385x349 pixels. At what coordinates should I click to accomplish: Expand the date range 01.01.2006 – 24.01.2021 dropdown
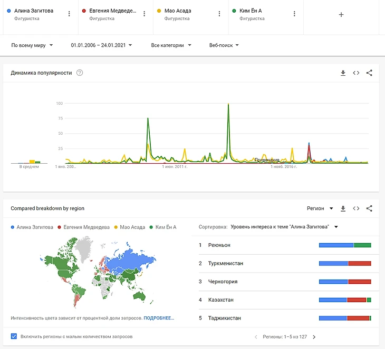[x=101, y=45]
